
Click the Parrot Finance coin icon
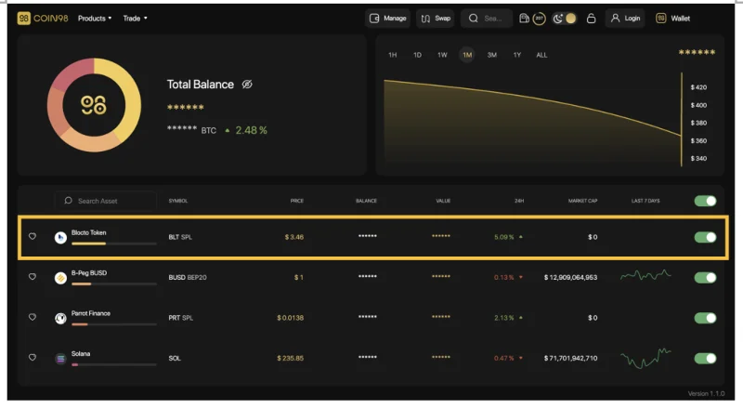click(x=60, y=319)
